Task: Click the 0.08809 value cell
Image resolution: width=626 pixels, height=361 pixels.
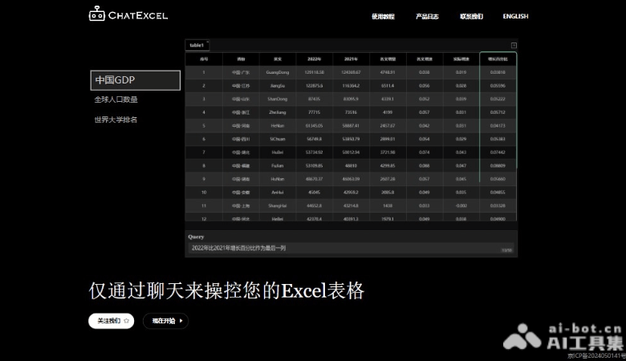Action: pyautogui.click(x=498, y=165)
